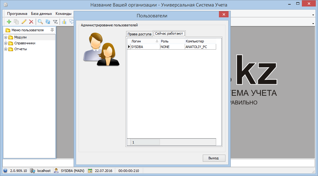Viewport: 318px width, 176px height.
Task: Click the funnel Add filter icon
Action: point(55,22)
